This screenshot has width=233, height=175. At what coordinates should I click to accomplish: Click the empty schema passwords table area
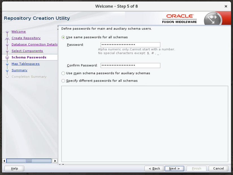pyautogui.click(x=144, y=124)
